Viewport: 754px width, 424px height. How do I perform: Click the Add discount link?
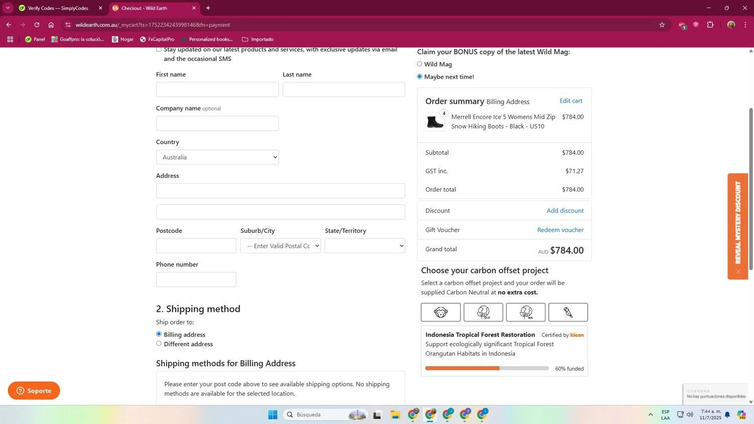(x=565, y=210)
